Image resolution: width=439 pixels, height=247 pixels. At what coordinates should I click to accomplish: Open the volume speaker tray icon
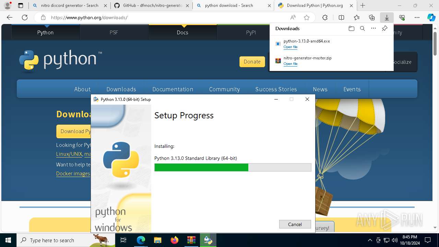coord(395,240)
